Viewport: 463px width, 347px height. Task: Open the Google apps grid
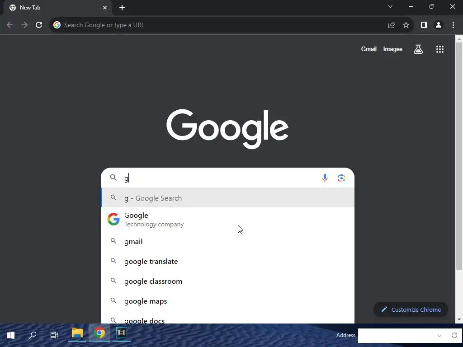(x=440, y=49)
